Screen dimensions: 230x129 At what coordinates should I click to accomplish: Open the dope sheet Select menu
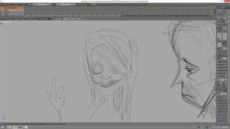(x=13, y=19)
